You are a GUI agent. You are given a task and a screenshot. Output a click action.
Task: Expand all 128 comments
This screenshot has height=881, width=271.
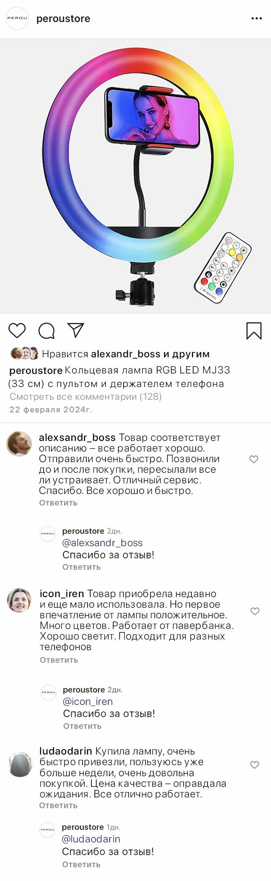pyautogui.click(x=86, y=397)
